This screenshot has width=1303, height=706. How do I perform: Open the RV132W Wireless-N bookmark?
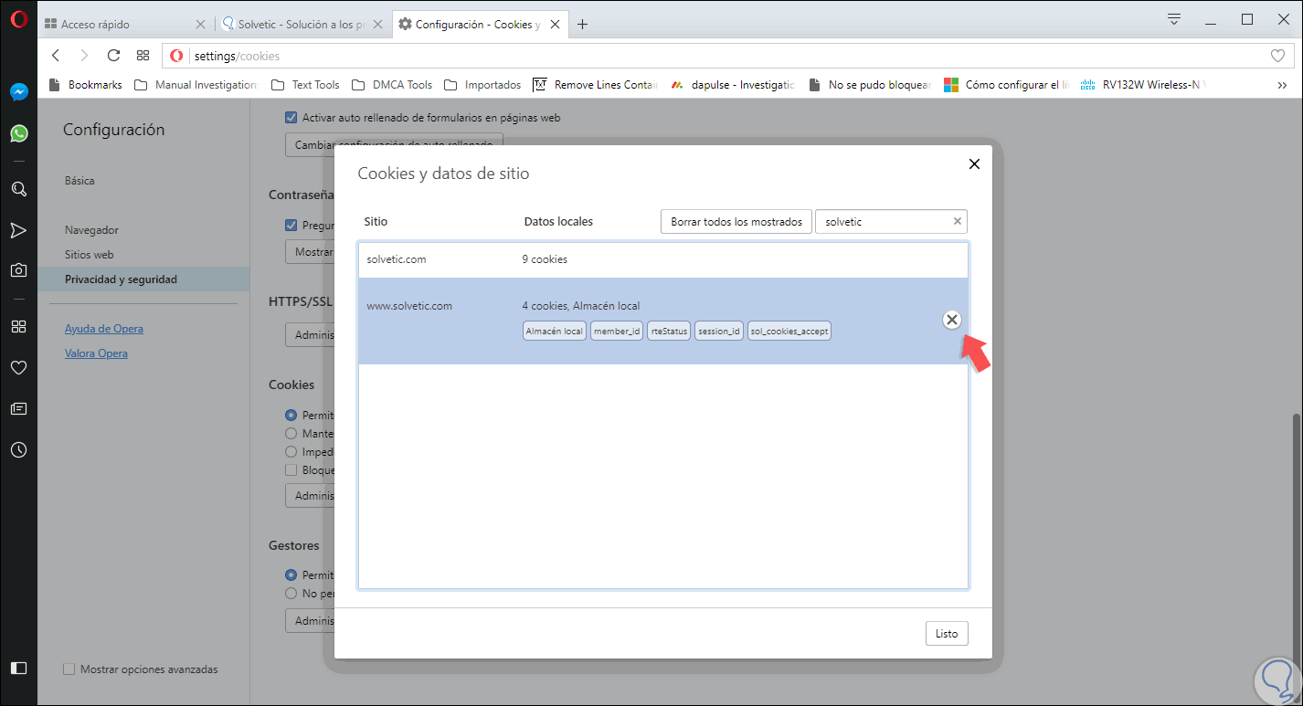click(1143, 85)
